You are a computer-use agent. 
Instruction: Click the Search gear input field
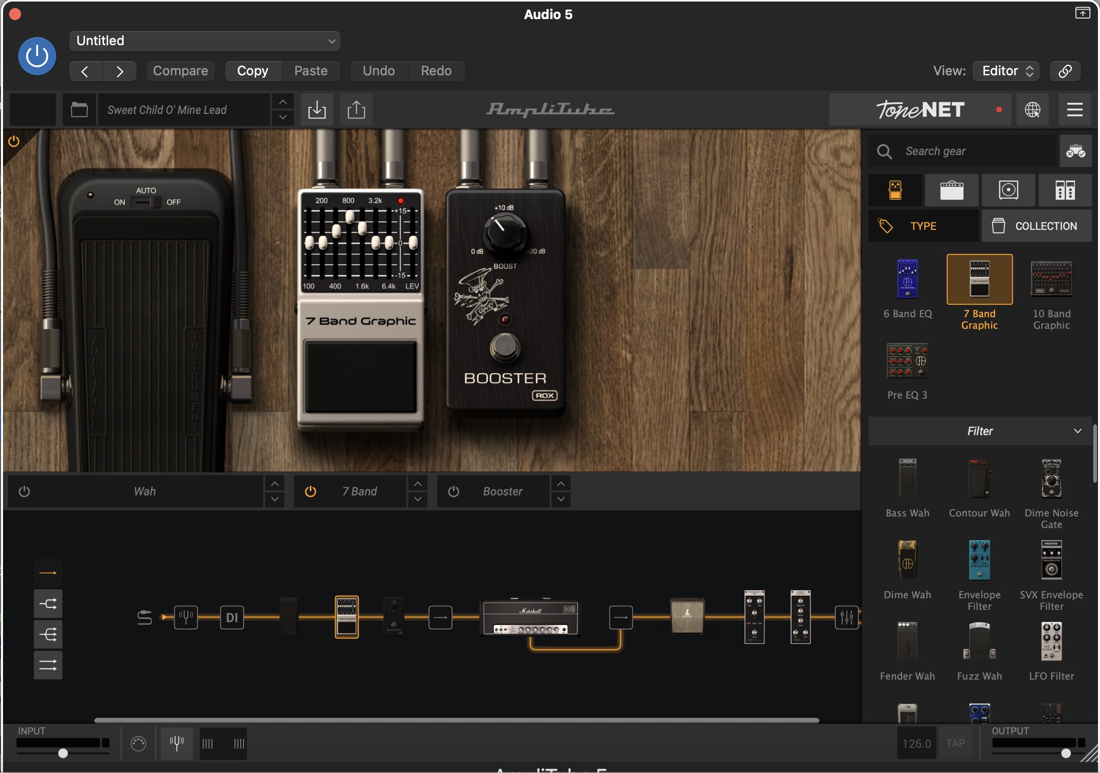point(962,151)
